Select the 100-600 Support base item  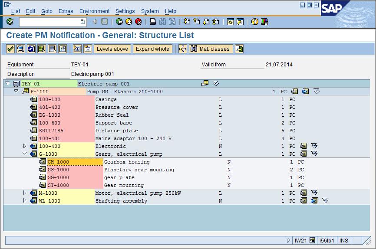pos(66,123)
